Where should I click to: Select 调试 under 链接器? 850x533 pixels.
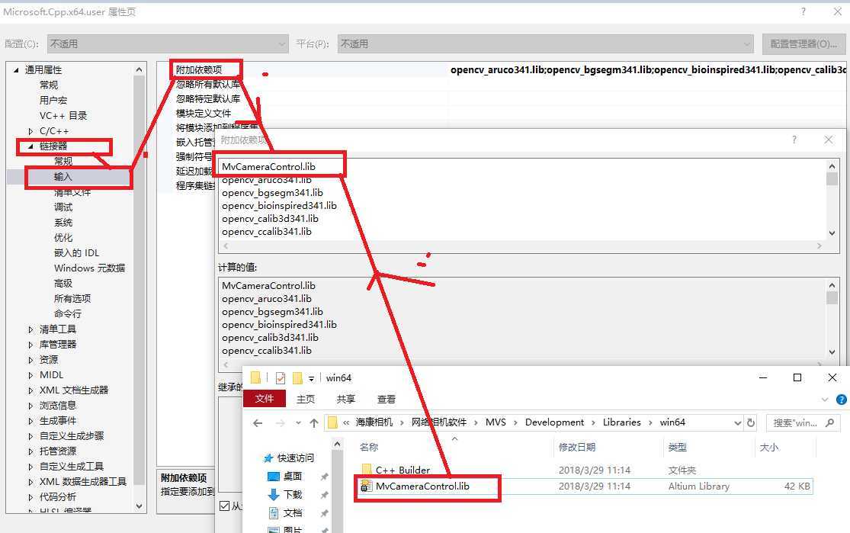tap(63, 207)
